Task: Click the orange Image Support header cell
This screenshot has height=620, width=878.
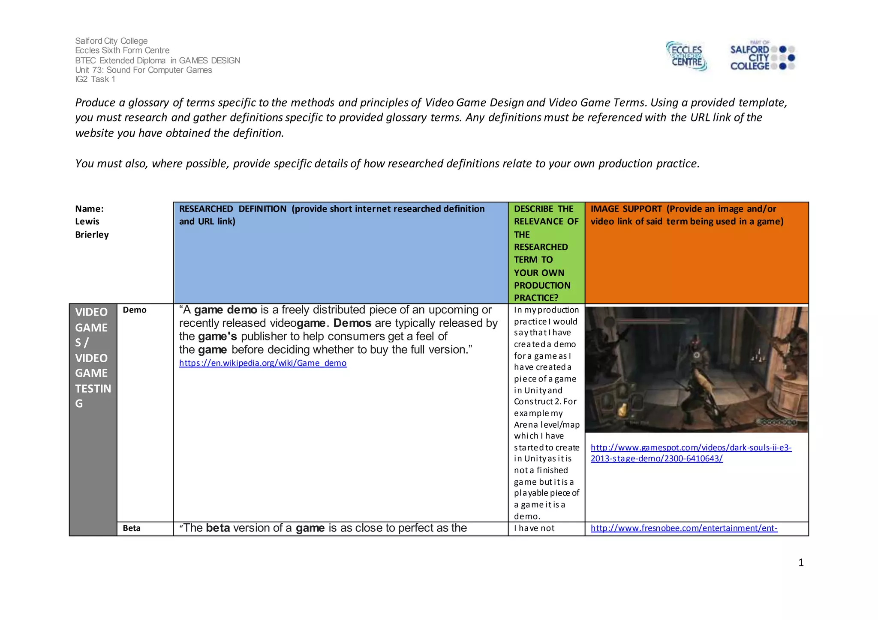Action: tap(696, 253)
